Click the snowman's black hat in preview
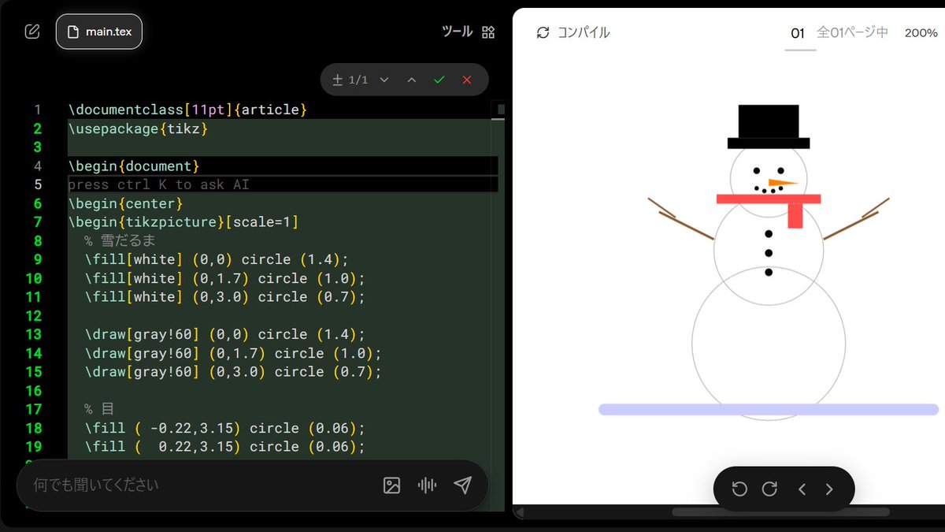 click(769, 126)
